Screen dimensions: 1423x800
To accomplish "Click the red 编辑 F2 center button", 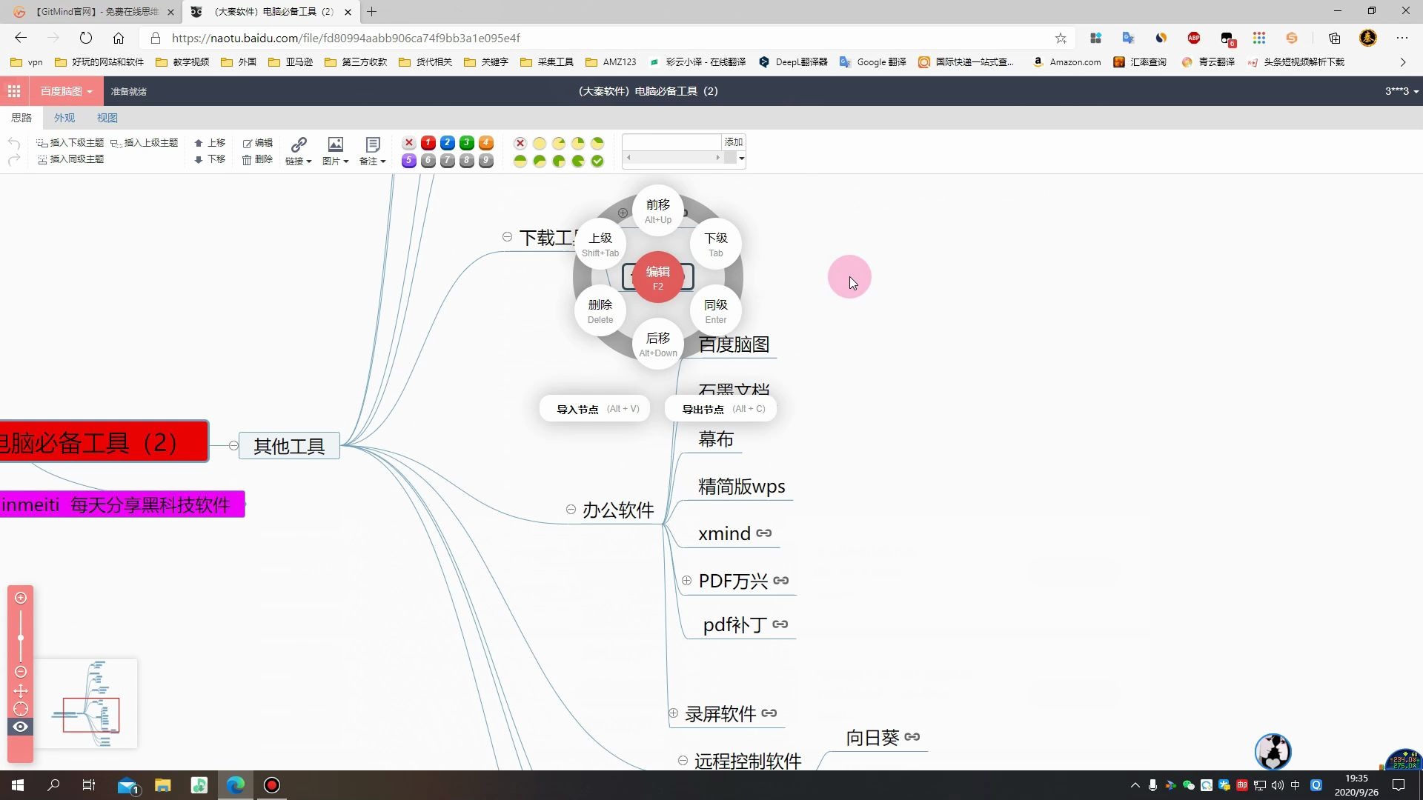I will coord(658,277).
